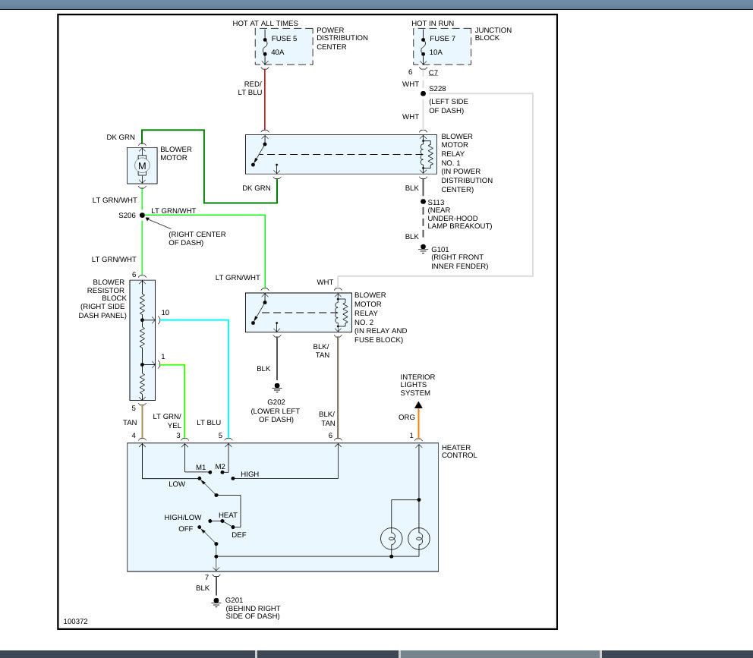
Task: Click the G201 ground symbol
Action: 216,602
